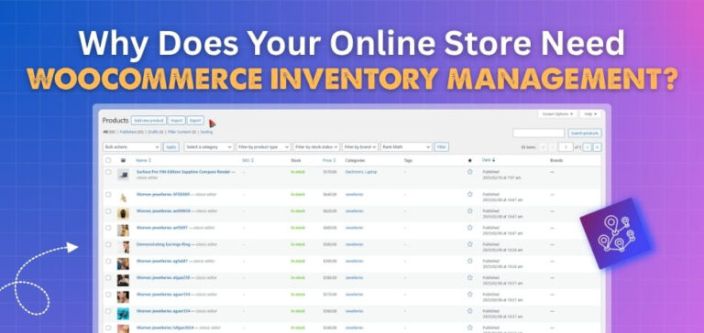
Task: Check the sixth product row checkbox
Action: (108, 261)
